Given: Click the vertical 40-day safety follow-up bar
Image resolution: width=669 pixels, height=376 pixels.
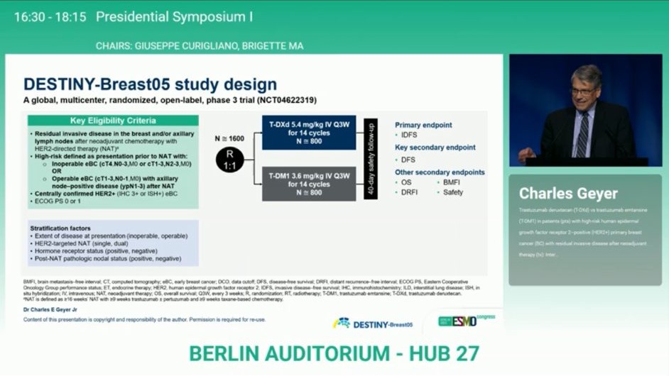Looking at the screenshot, I should pos(371,159).
